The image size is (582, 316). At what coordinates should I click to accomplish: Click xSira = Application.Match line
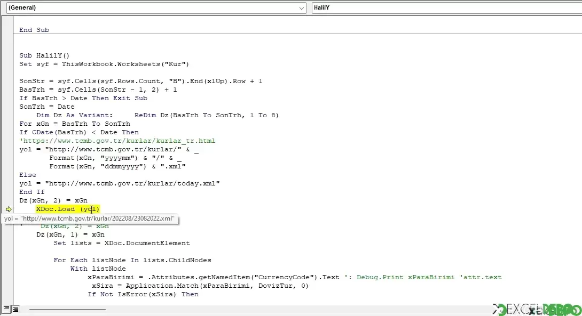point(200,286)
